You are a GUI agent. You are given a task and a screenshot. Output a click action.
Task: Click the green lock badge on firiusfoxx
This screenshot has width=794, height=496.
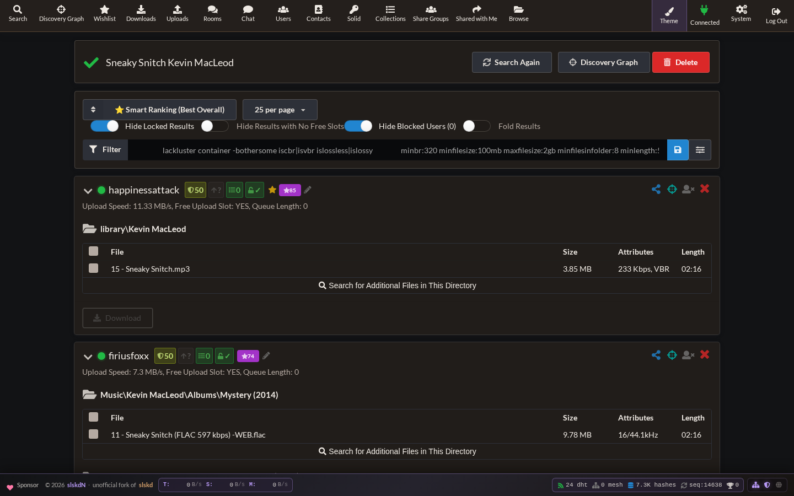click(224, 356)
